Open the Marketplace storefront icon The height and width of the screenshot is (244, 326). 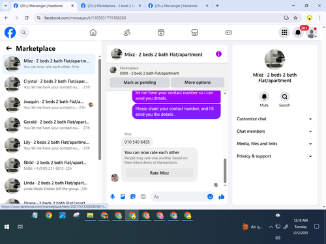coord(194,33)
